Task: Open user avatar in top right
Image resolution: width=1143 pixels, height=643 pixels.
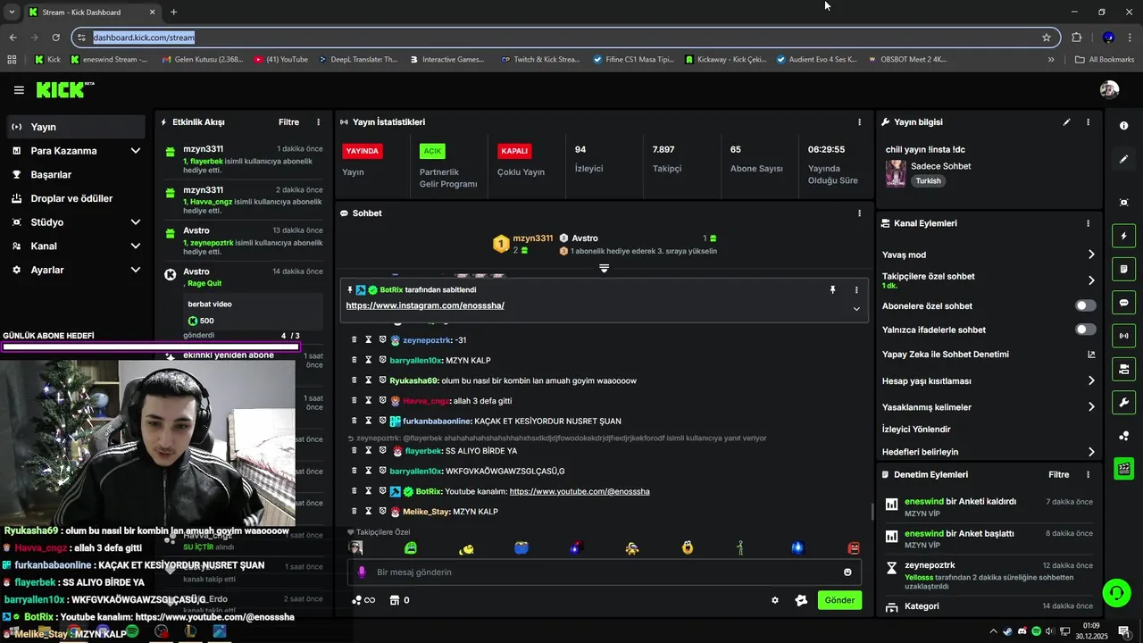Action: click(1109, 89)
